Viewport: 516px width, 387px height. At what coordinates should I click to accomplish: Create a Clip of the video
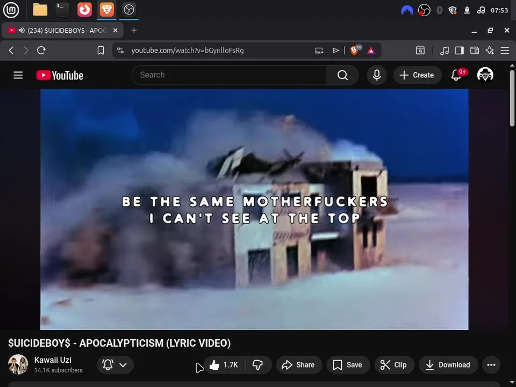pyautogui.click(x=394, y=364)
